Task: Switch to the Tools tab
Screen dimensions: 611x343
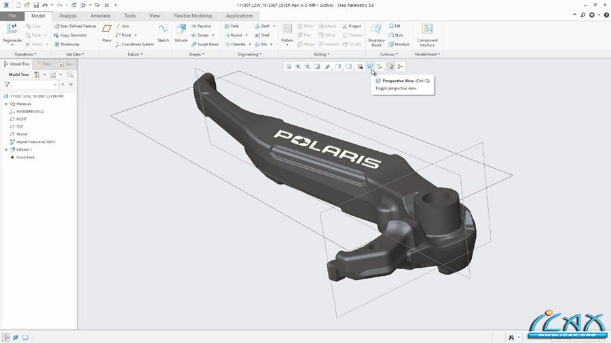Action: 130,16
